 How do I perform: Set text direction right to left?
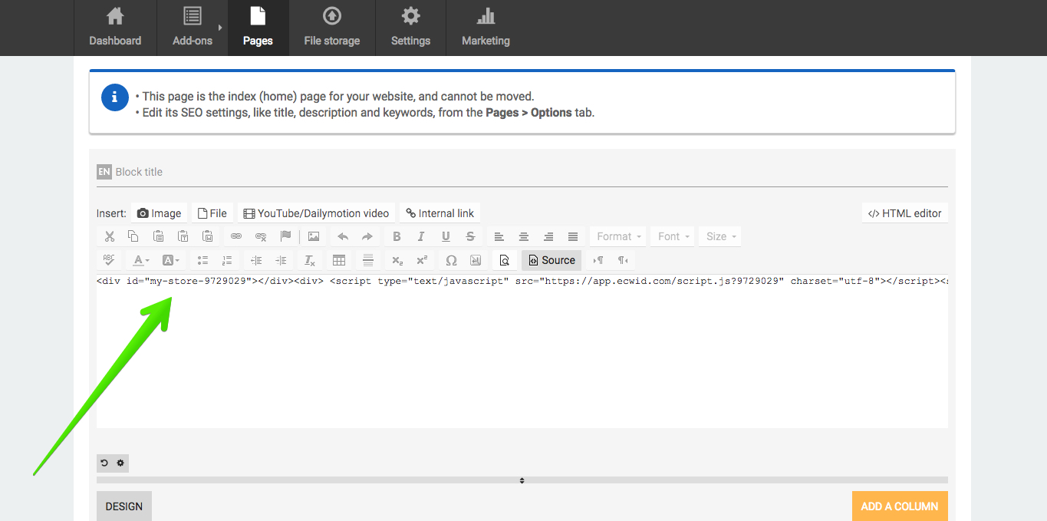tap(623, 260)
